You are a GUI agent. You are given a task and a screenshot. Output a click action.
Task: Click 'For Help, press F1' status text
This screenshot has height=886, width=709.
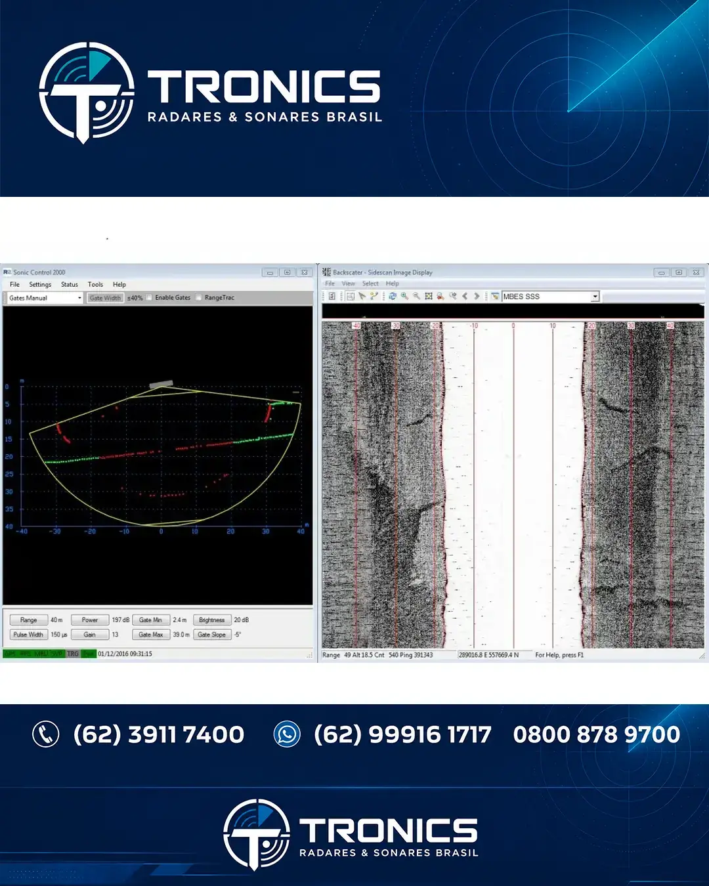[559, 655]
